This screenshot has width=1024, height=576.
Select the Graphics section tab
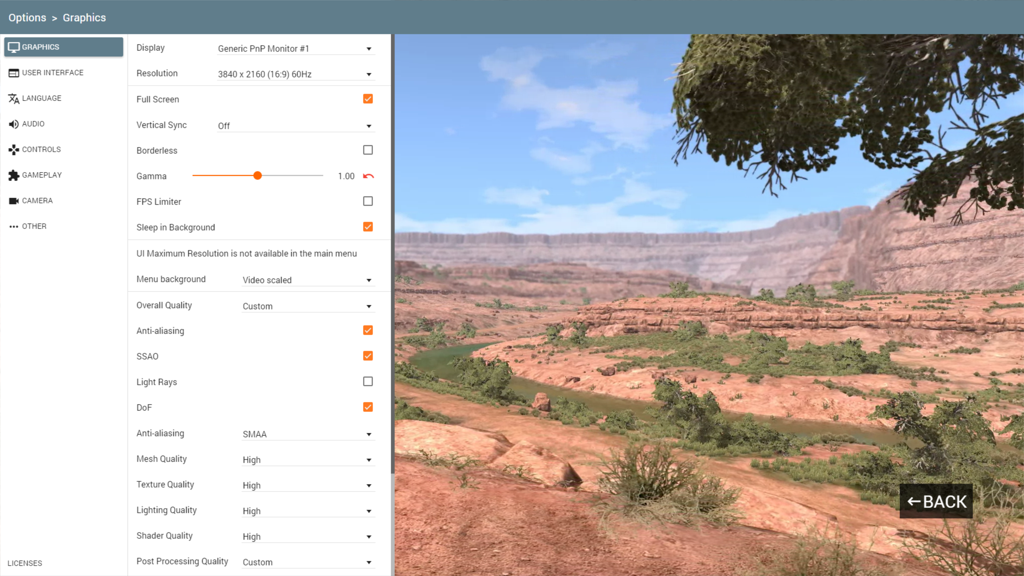coord(64,47)
